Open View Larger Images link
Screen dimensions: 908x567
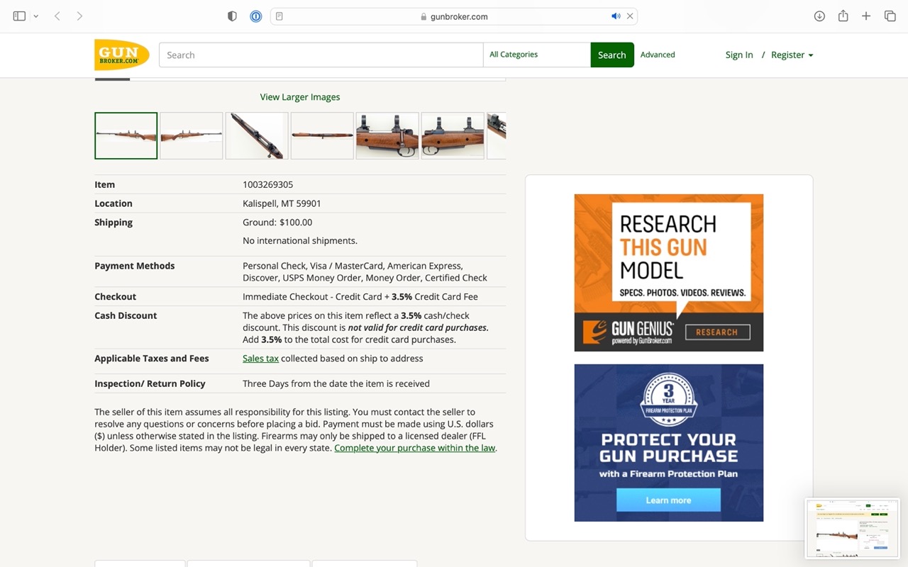click(300, 97)
